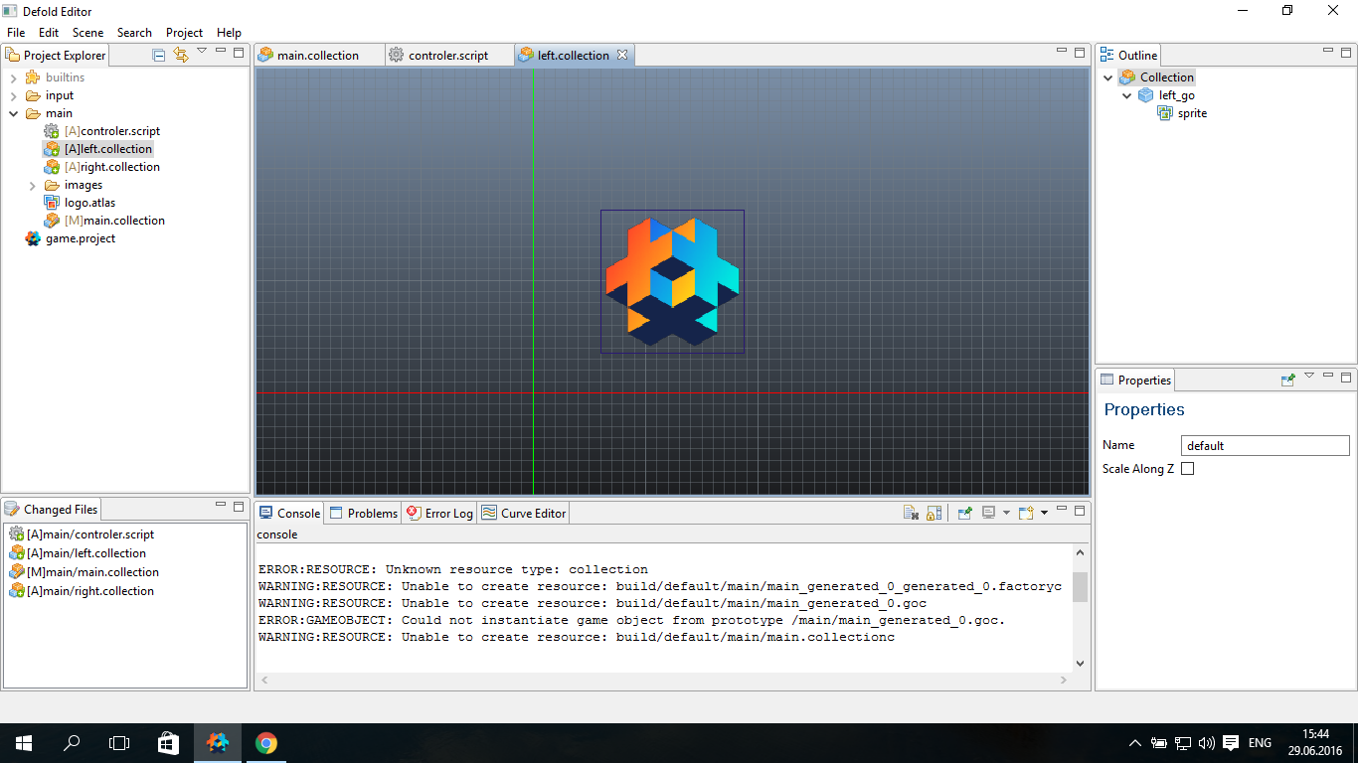This screenshot has width=1358, height=763.
Task: Open the Search menu
Action: 134,33
